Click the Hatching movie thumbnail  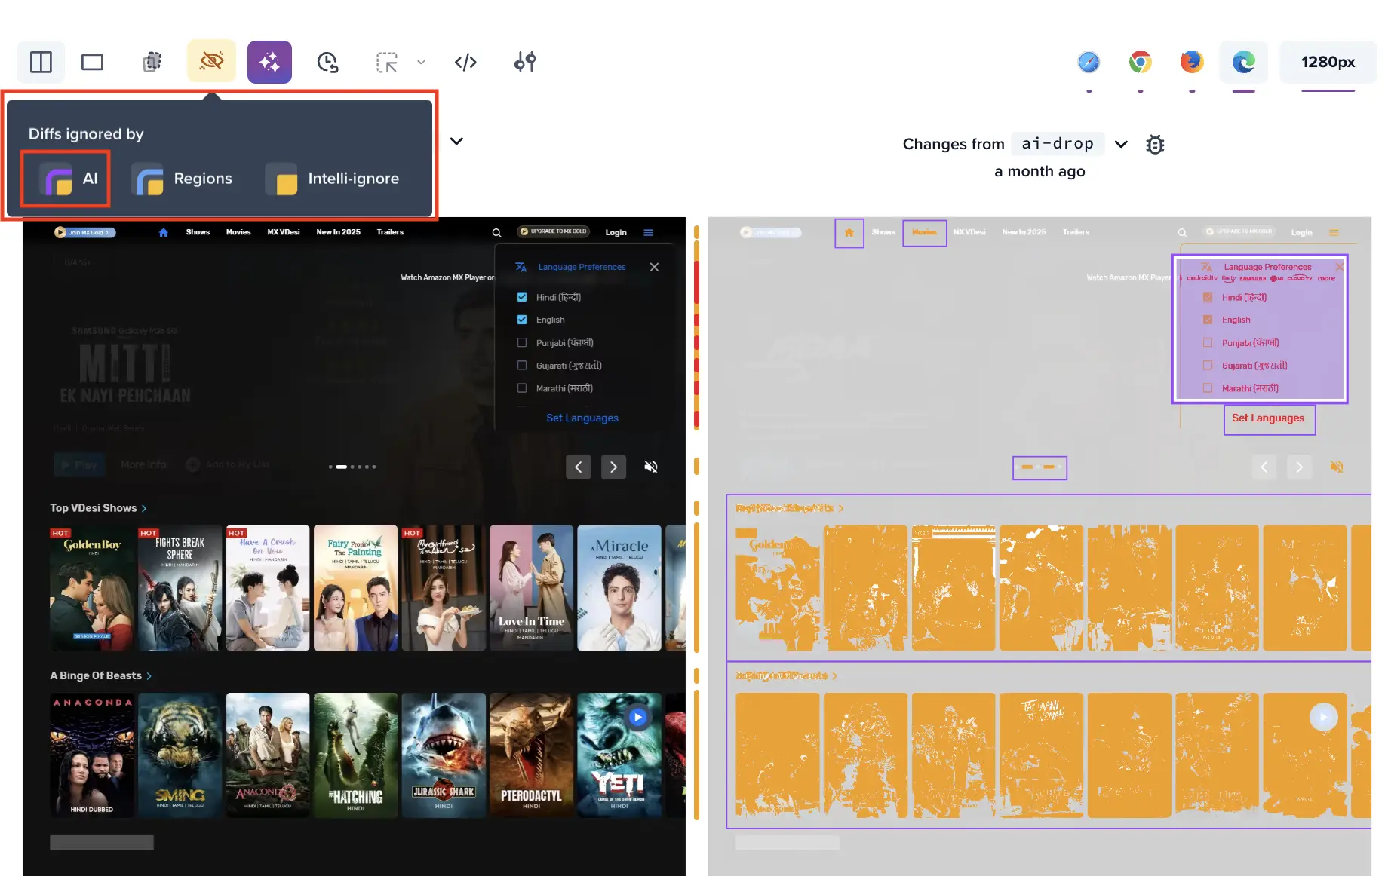click(355, 755)
